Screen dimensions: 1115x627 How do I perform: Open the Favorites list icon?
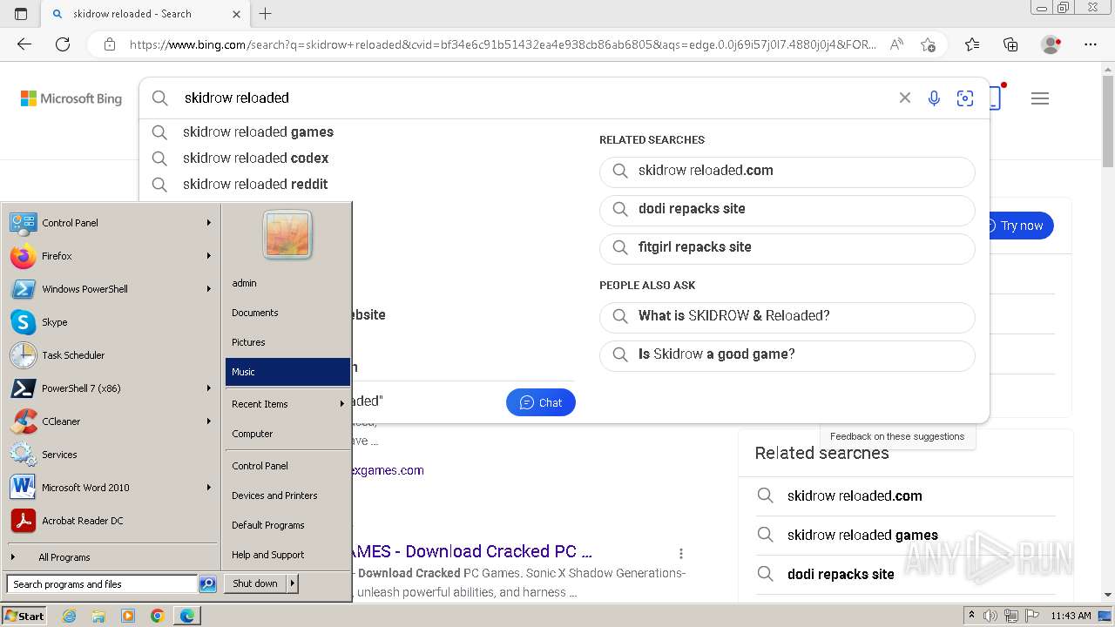click(x=972, y=44)
